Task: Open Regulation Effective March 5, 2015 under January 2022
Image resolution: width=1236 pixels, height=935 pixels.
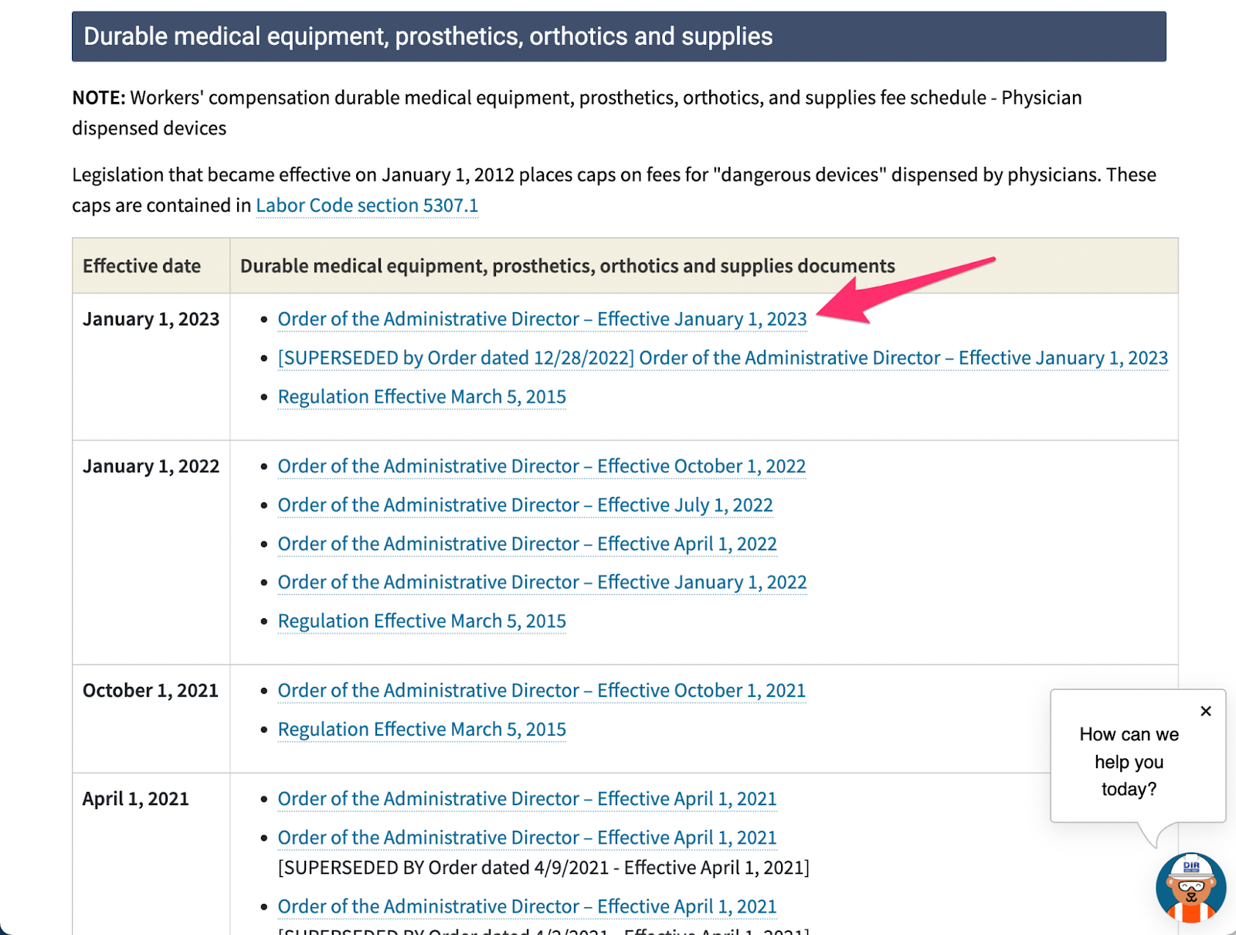Action: coord(422,621)
